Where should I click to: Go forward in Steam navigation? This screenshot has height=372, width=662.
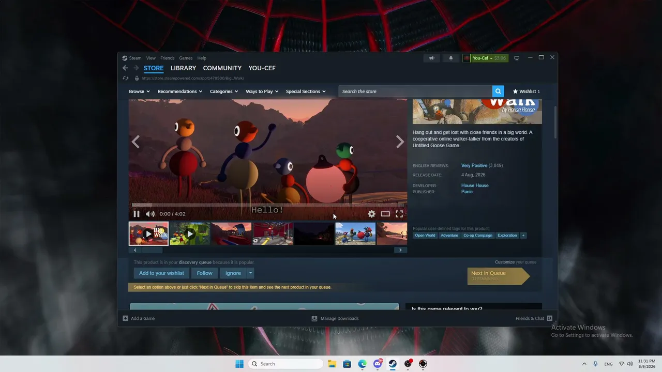pyautogui.click(x=136, y=68)
